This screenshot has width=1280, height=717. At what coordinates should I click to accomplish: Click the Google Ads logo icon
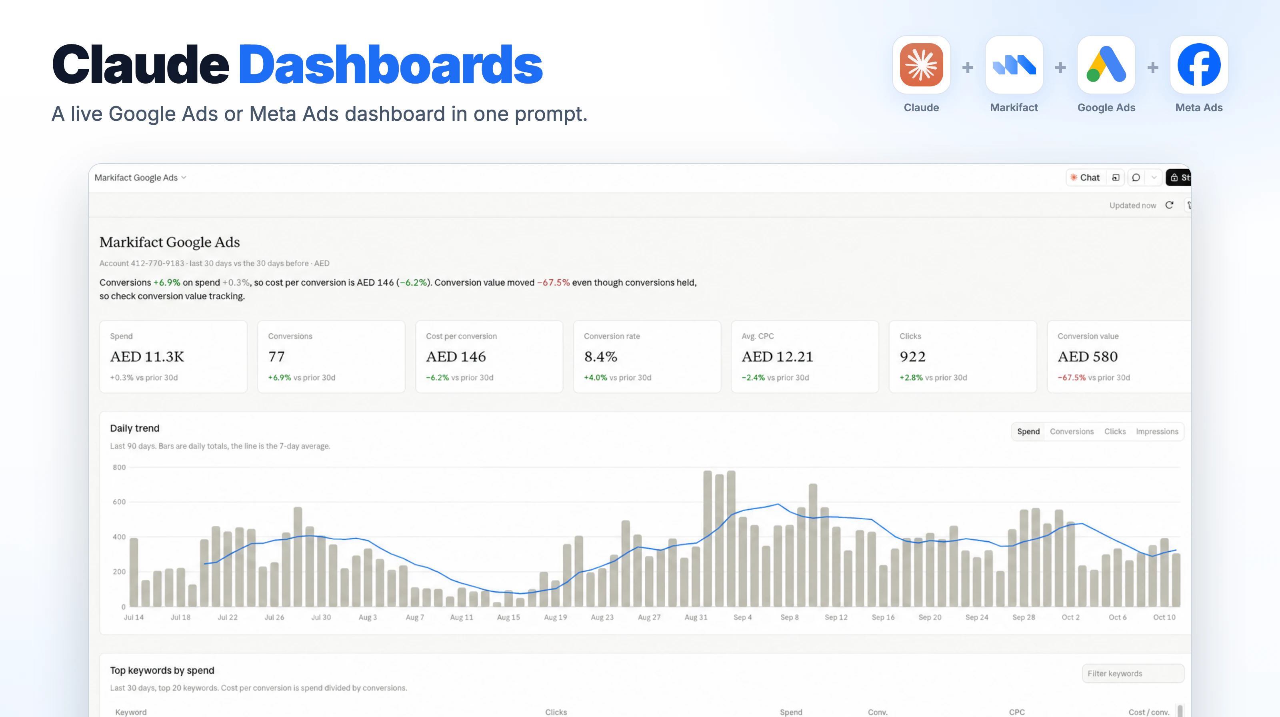tap(1106, 64)
